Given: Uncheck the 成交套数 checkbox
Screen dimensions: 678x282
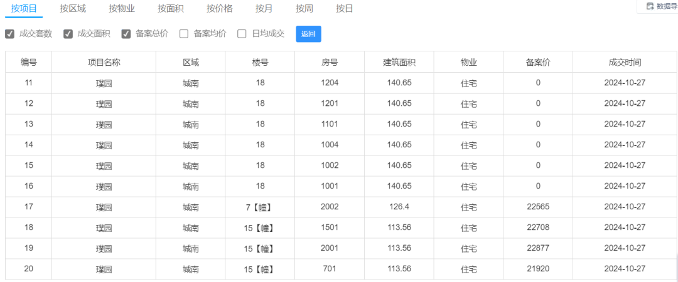Looking at the screenshot, I should [x=10, y=34].
